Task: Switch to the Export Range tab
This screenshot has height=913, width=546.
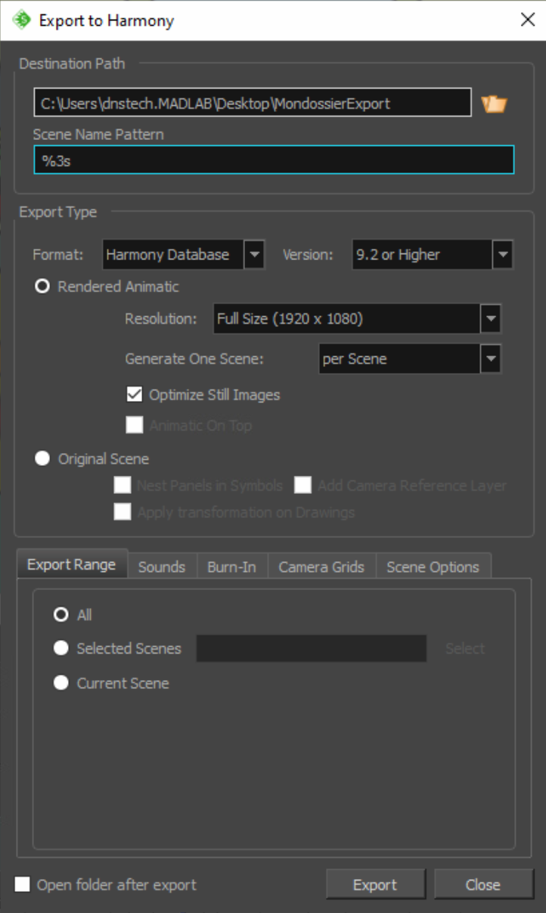Action: pos(72,565)
